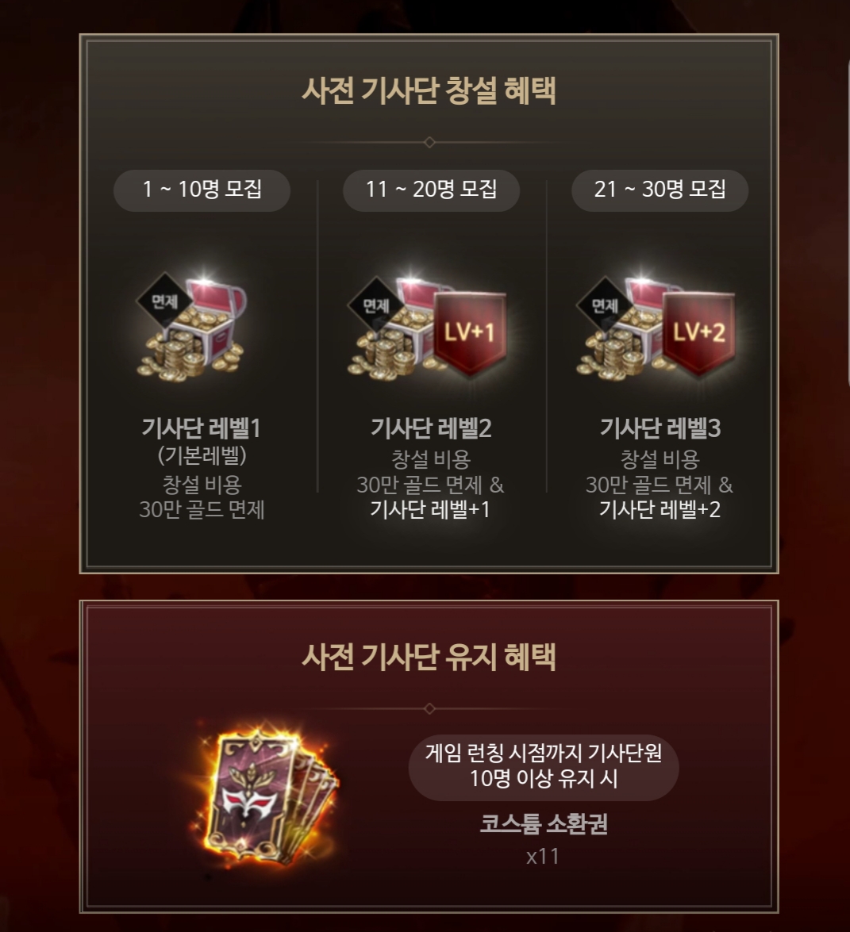Click the 10명 이상 유지 시 condition bubble

tap(544, 767)
